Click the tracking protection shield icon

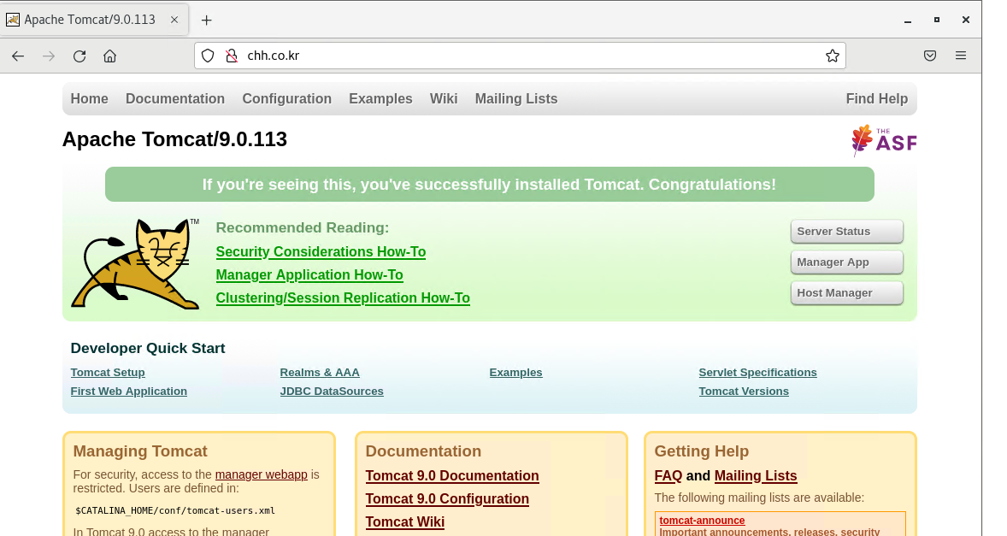208,56
